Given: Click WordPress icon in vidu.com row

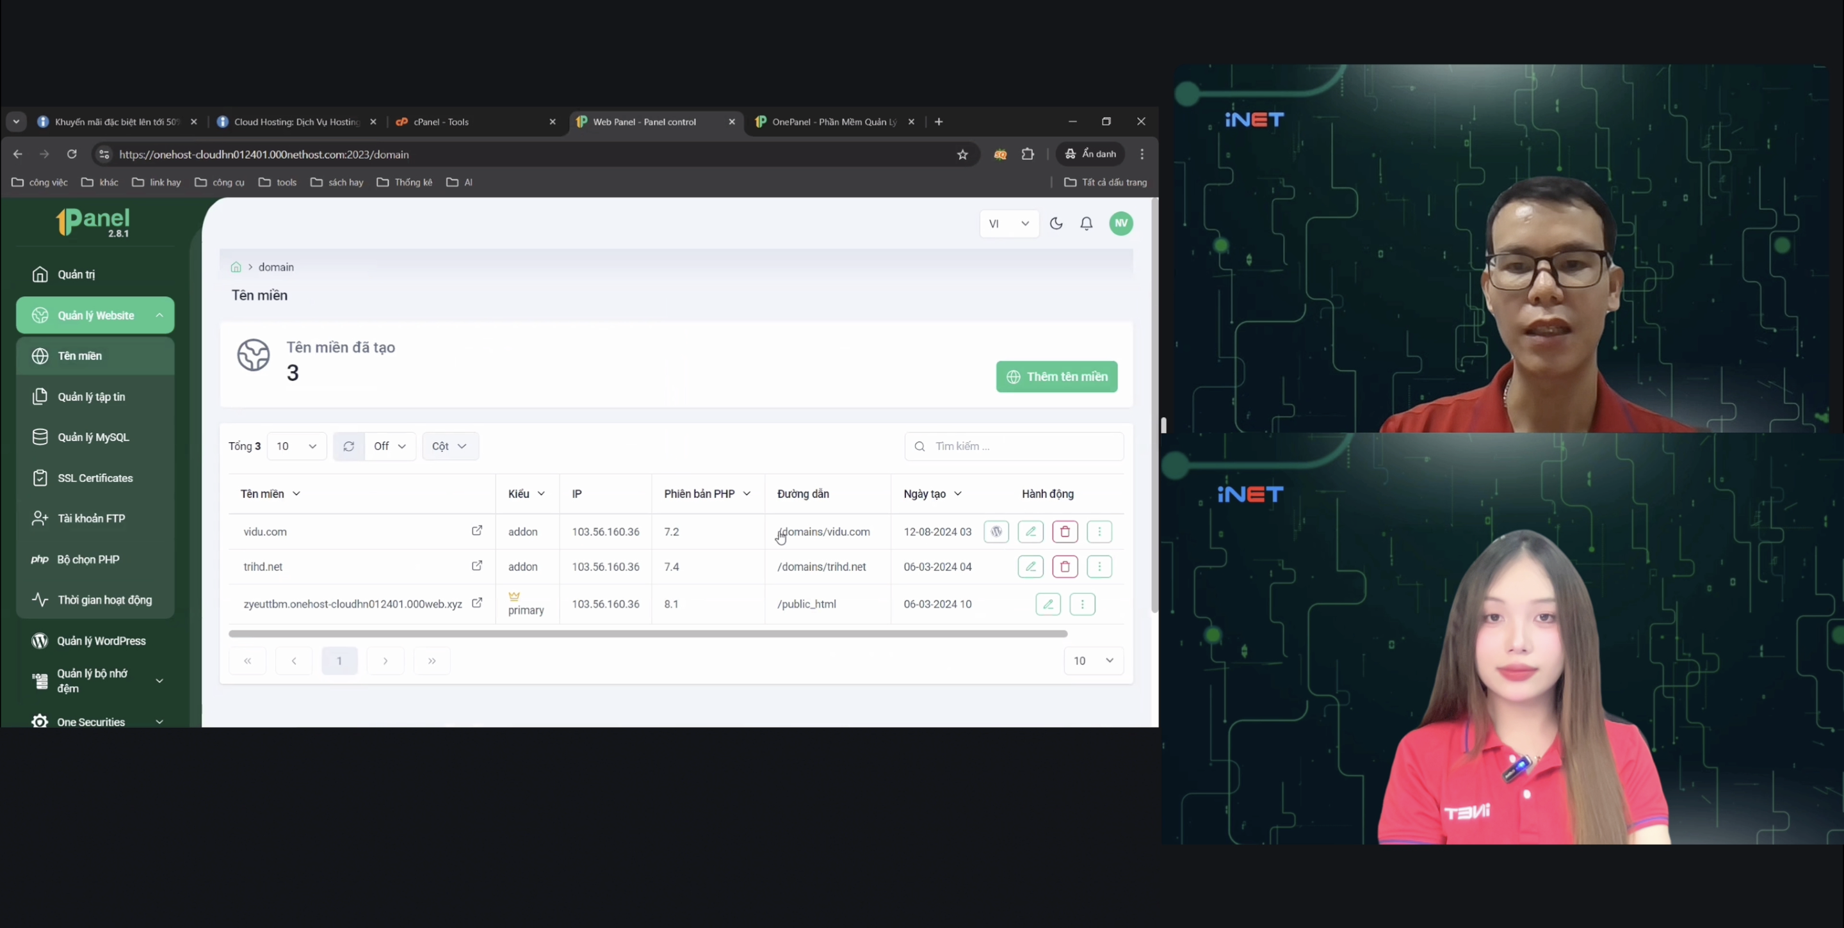Looking at the screenshot, I should pyautogui.click(x=996, y=532).
